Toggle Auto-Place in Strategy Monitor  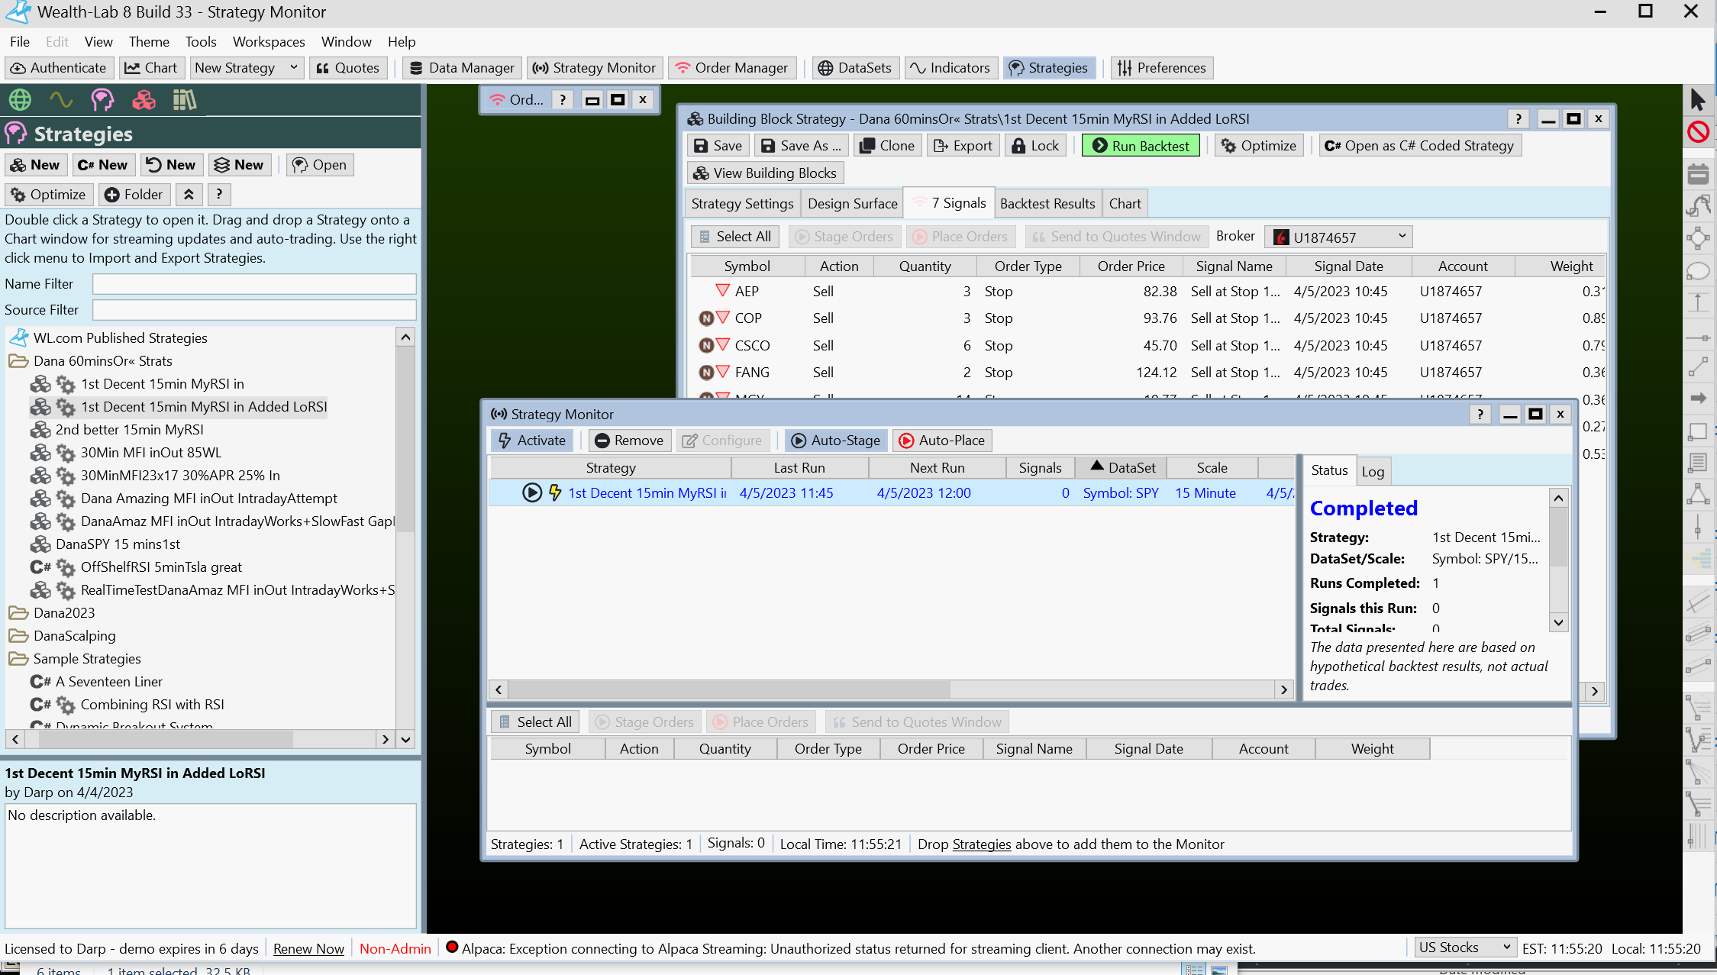click(941, 441)
